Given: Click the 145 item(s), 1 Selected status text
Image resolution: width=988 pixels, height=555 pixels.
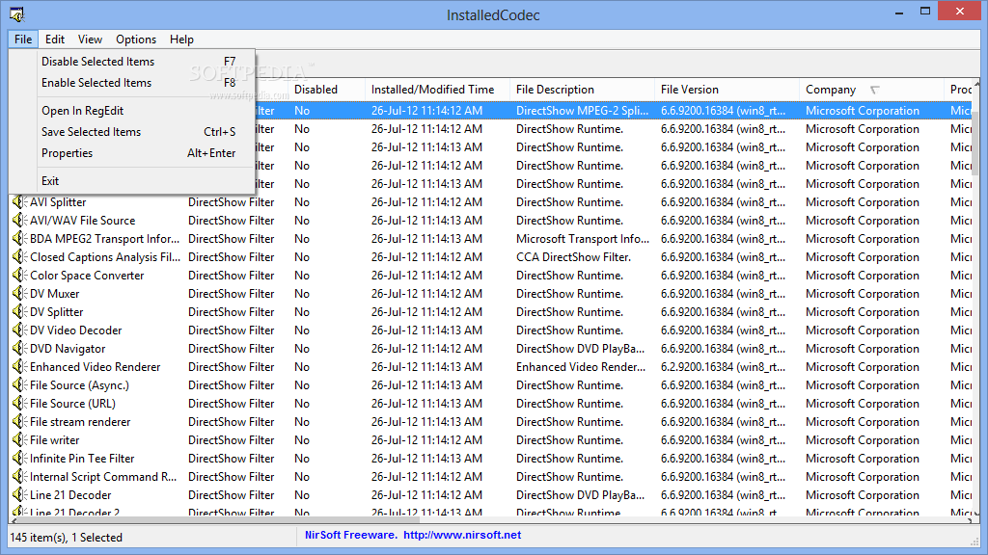Looking at the screenshot, I should tap(67, 537).
